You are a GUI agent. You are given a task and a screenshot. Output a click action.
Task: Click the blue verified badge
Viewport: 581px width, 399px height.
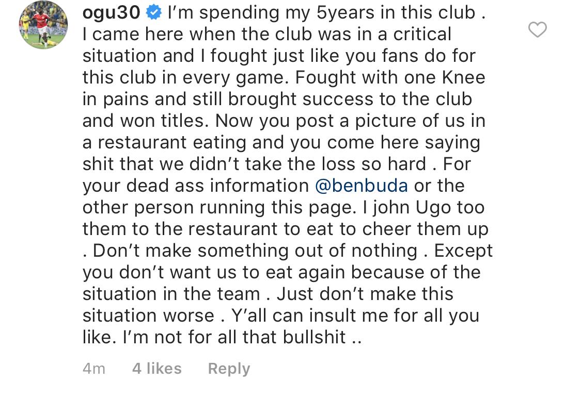coord(153,12)
